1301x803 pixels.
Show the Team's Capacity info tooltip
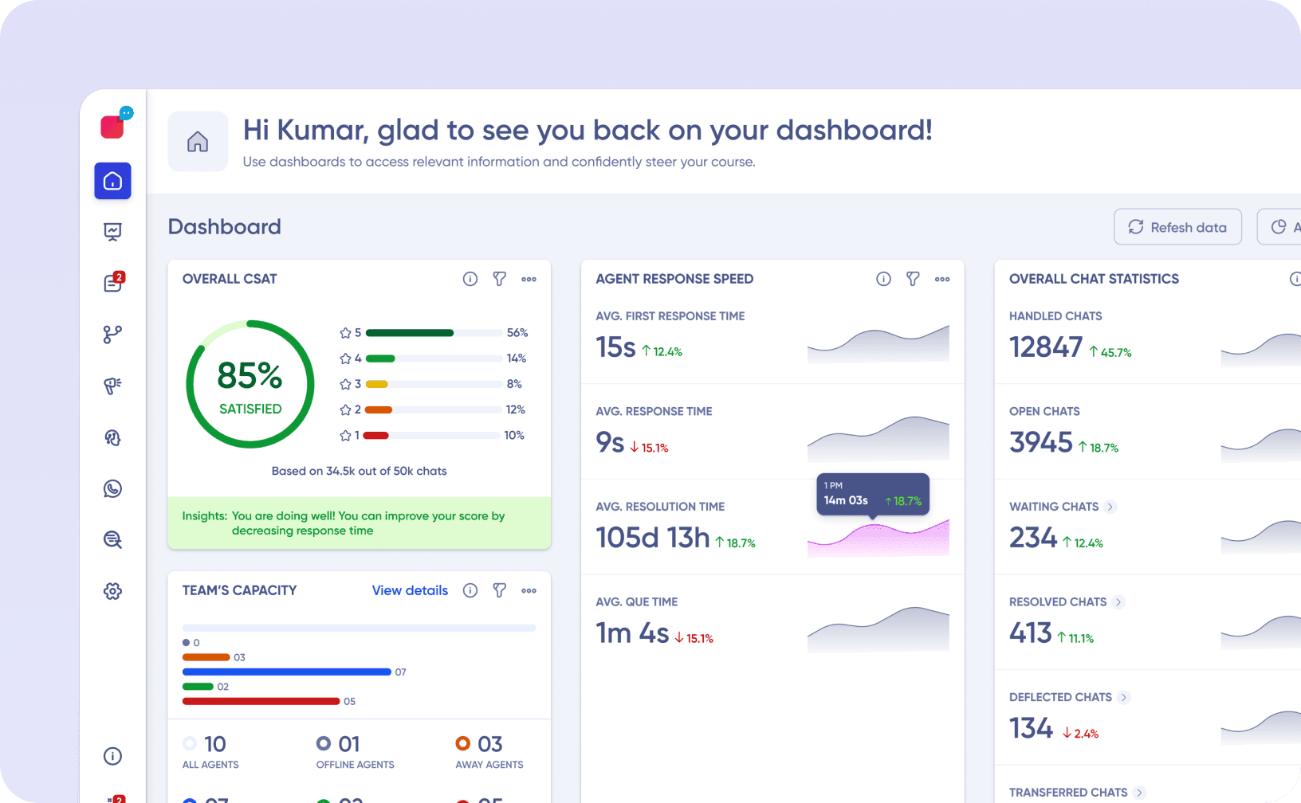click(x=470, y=590)
